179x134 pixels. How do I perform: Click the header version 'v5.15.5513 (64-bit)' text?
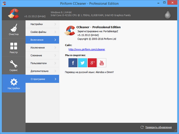click(x=35, y=16)
